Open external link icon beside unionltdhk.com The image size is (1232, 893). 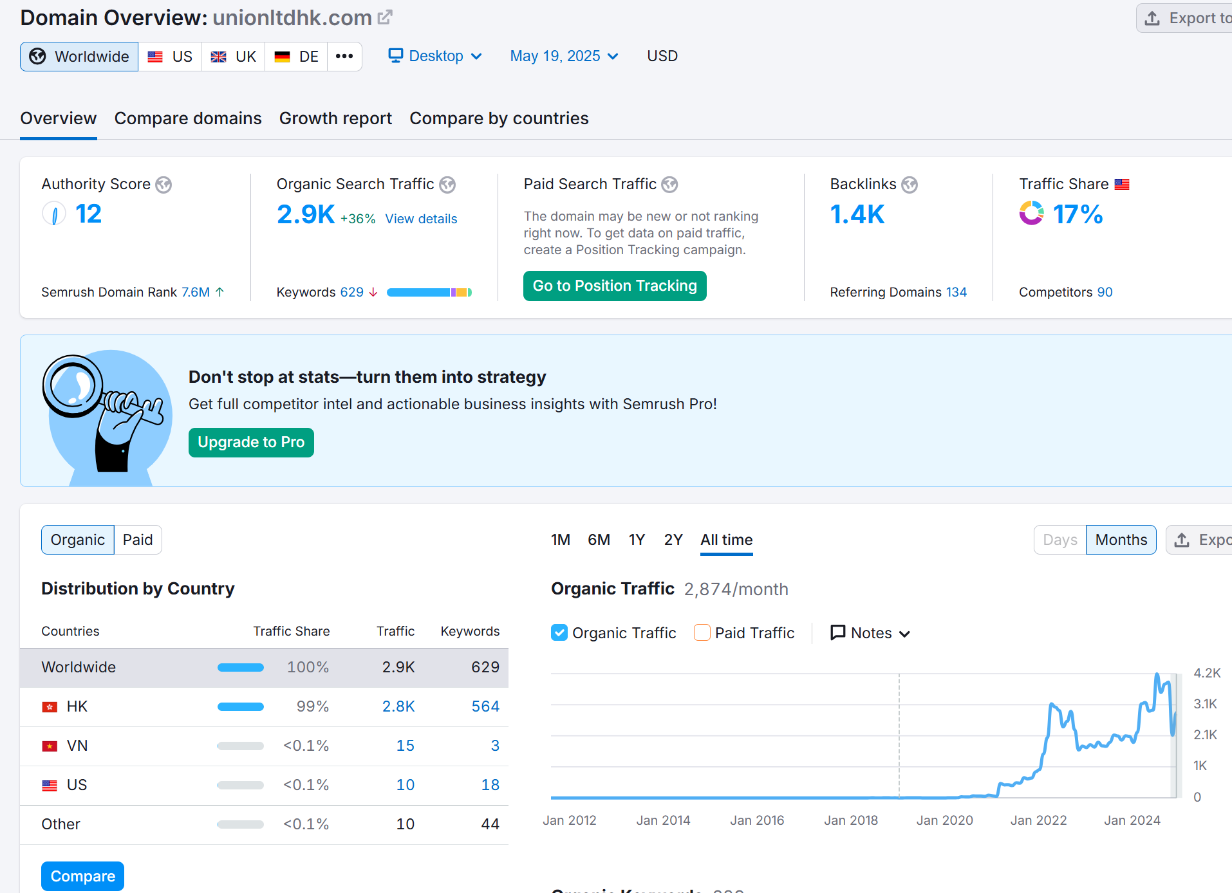(x=385, y=17)
